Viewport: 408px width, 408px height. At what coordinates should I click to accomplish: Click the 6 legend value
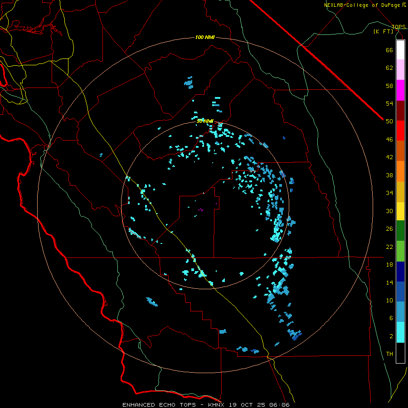(x=391, y=318)
